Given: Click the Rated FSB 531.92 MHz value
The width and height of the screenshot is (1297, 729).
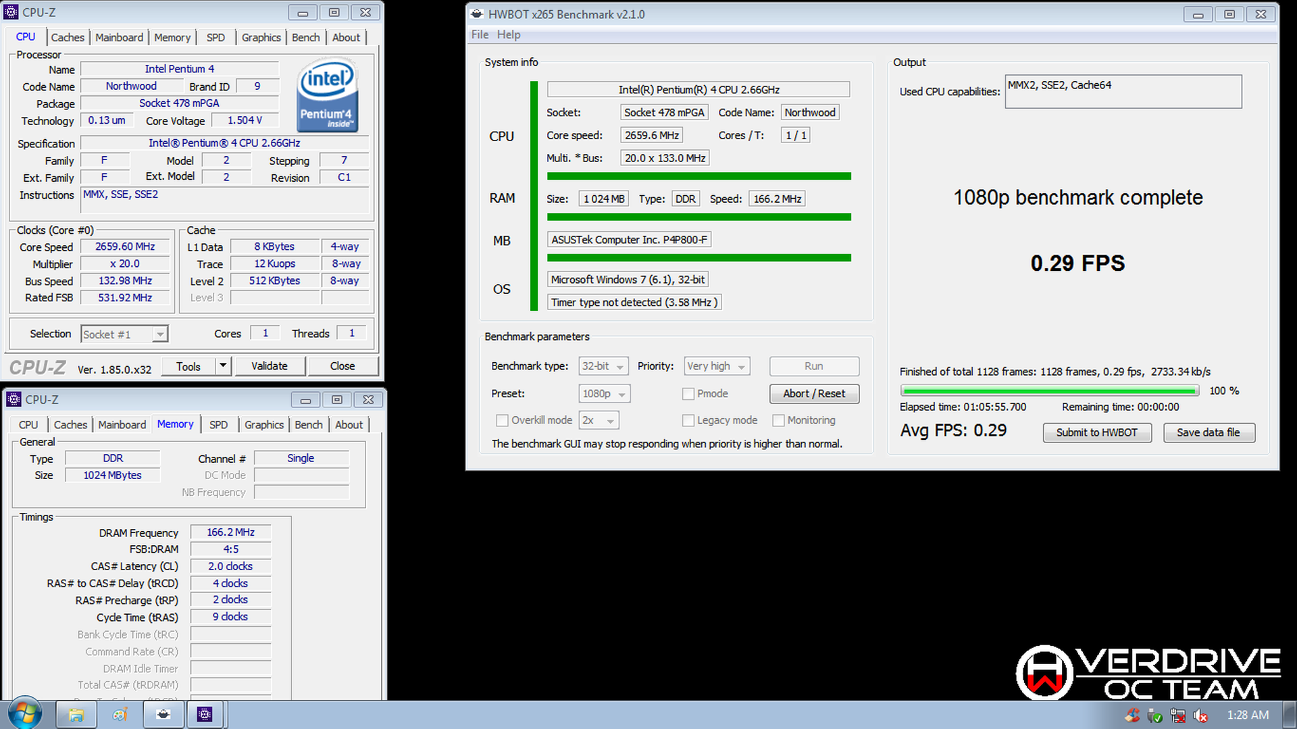Looking at the screenshot, I should (124, 298).
